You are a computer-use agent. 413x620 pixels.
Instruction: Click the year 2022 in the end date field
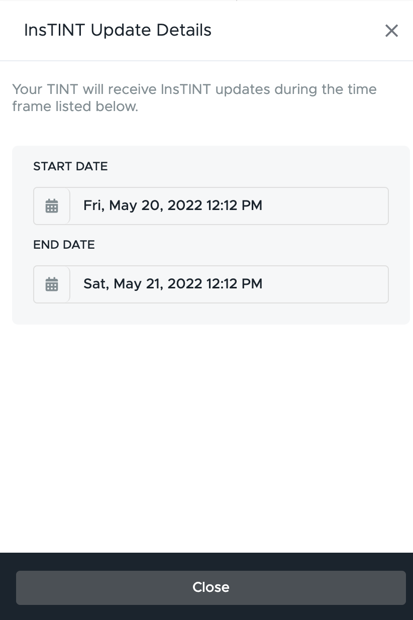pos(185,284)
